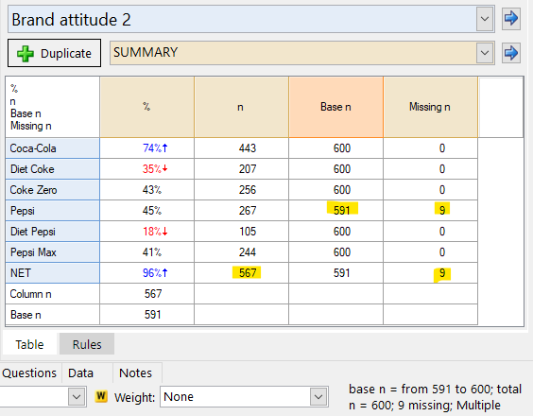
Task: Open the Brand attitude 2 dropdown arrow
Action: pos(485,19)
